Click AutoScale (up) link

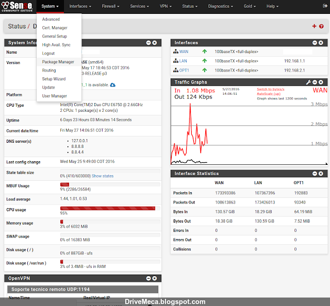[x=269, y=94]
